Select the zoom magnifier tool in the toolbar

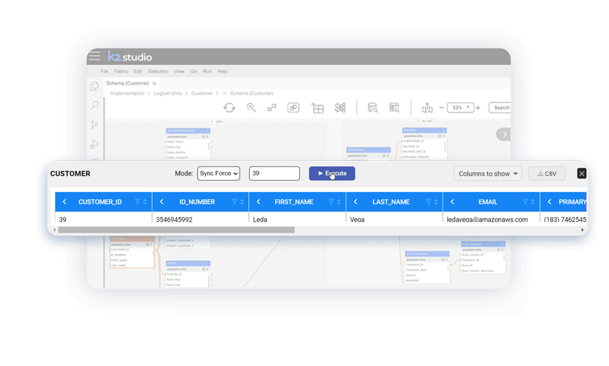[251, 107]
